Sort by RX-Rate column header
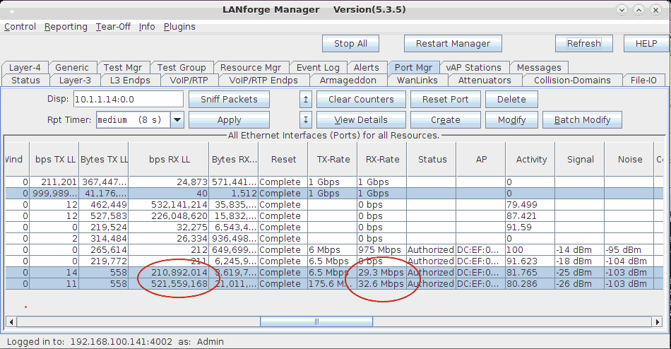This screenshot has height=349, width=671. [382, 159]
